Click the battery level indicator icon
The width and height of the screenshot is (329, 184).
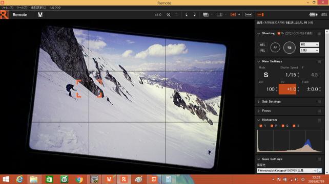click(x=313, y=15)
